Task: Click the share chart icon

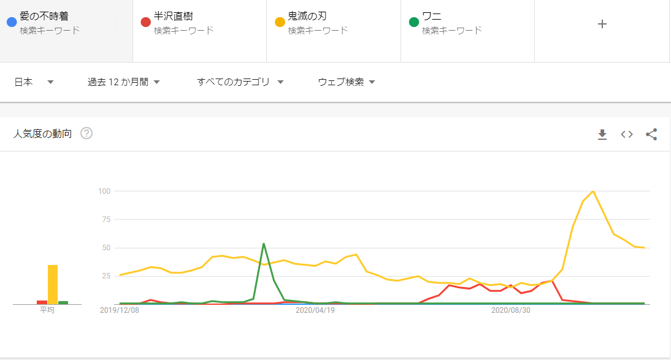Action: pyautogui.click(x=651, y=134)
